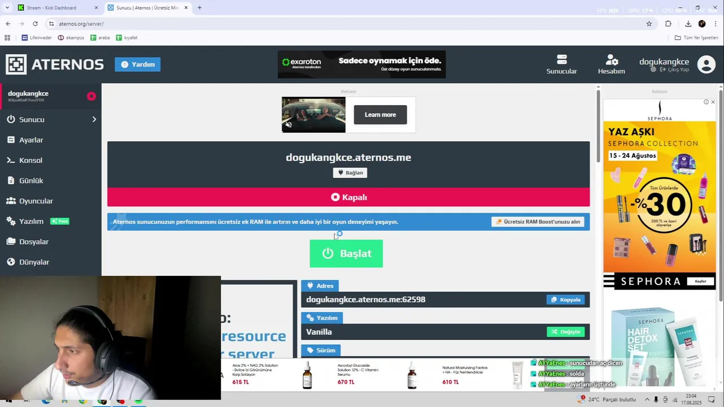
Task: Bookmark this page with the star icon
Action: (x=649, y=24)
